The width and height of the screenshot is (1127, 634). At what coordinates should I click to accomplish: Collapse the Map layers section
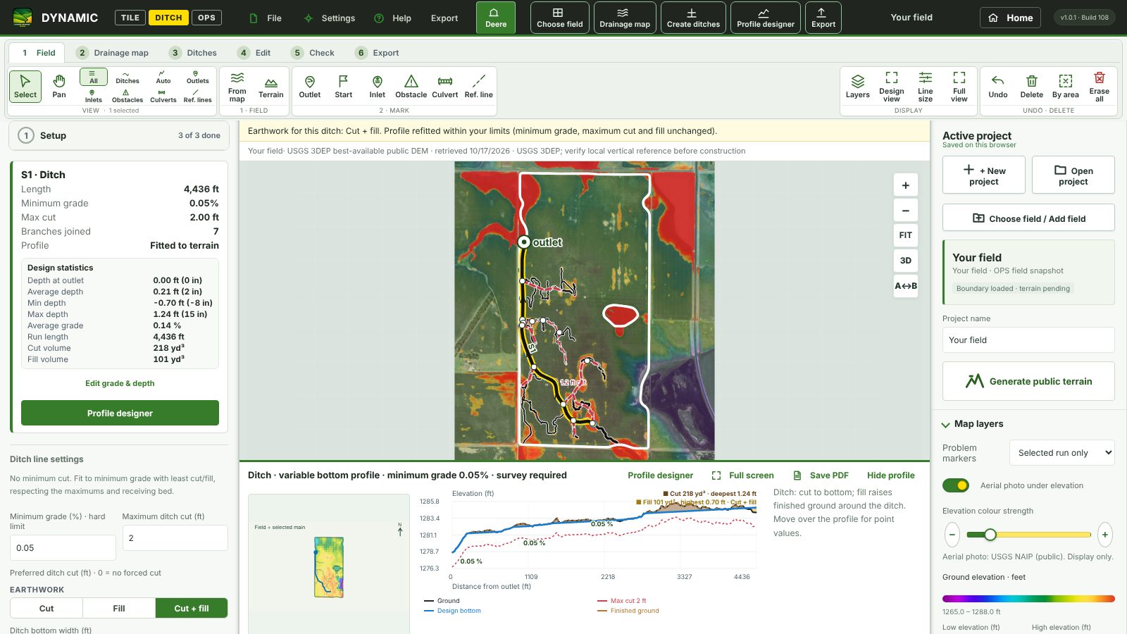click(x=972, y=424)
